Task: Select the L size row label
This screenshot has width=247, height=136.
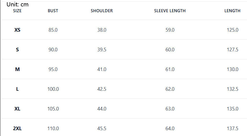Action: point(17,89)
